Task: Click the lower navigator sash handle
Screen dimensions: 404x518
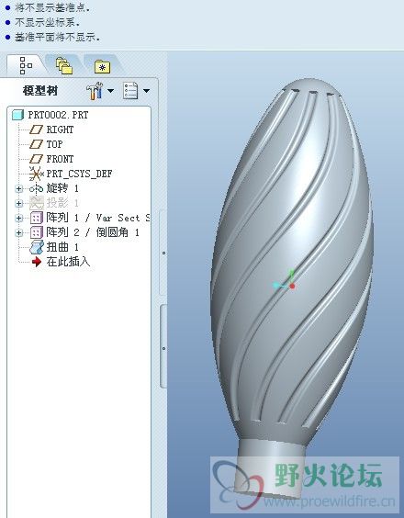Action: (x=163, y=348)
